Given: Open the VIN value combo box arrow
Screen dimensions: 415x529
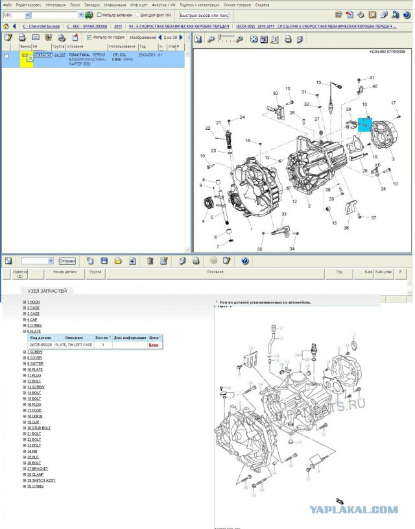Looking at the screenshot, I should pyautogui.click(x=81, y=15).
